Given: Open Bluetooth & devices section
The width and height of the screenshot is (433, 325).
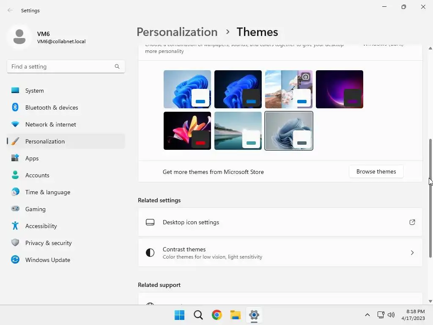Looking at the screenshot, I should click(x=66, y=107).
